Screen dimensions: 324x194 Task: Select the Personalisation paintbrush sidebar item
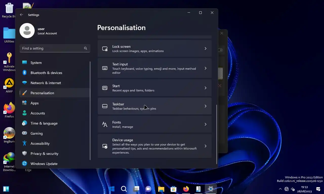[x=55, y=93]
